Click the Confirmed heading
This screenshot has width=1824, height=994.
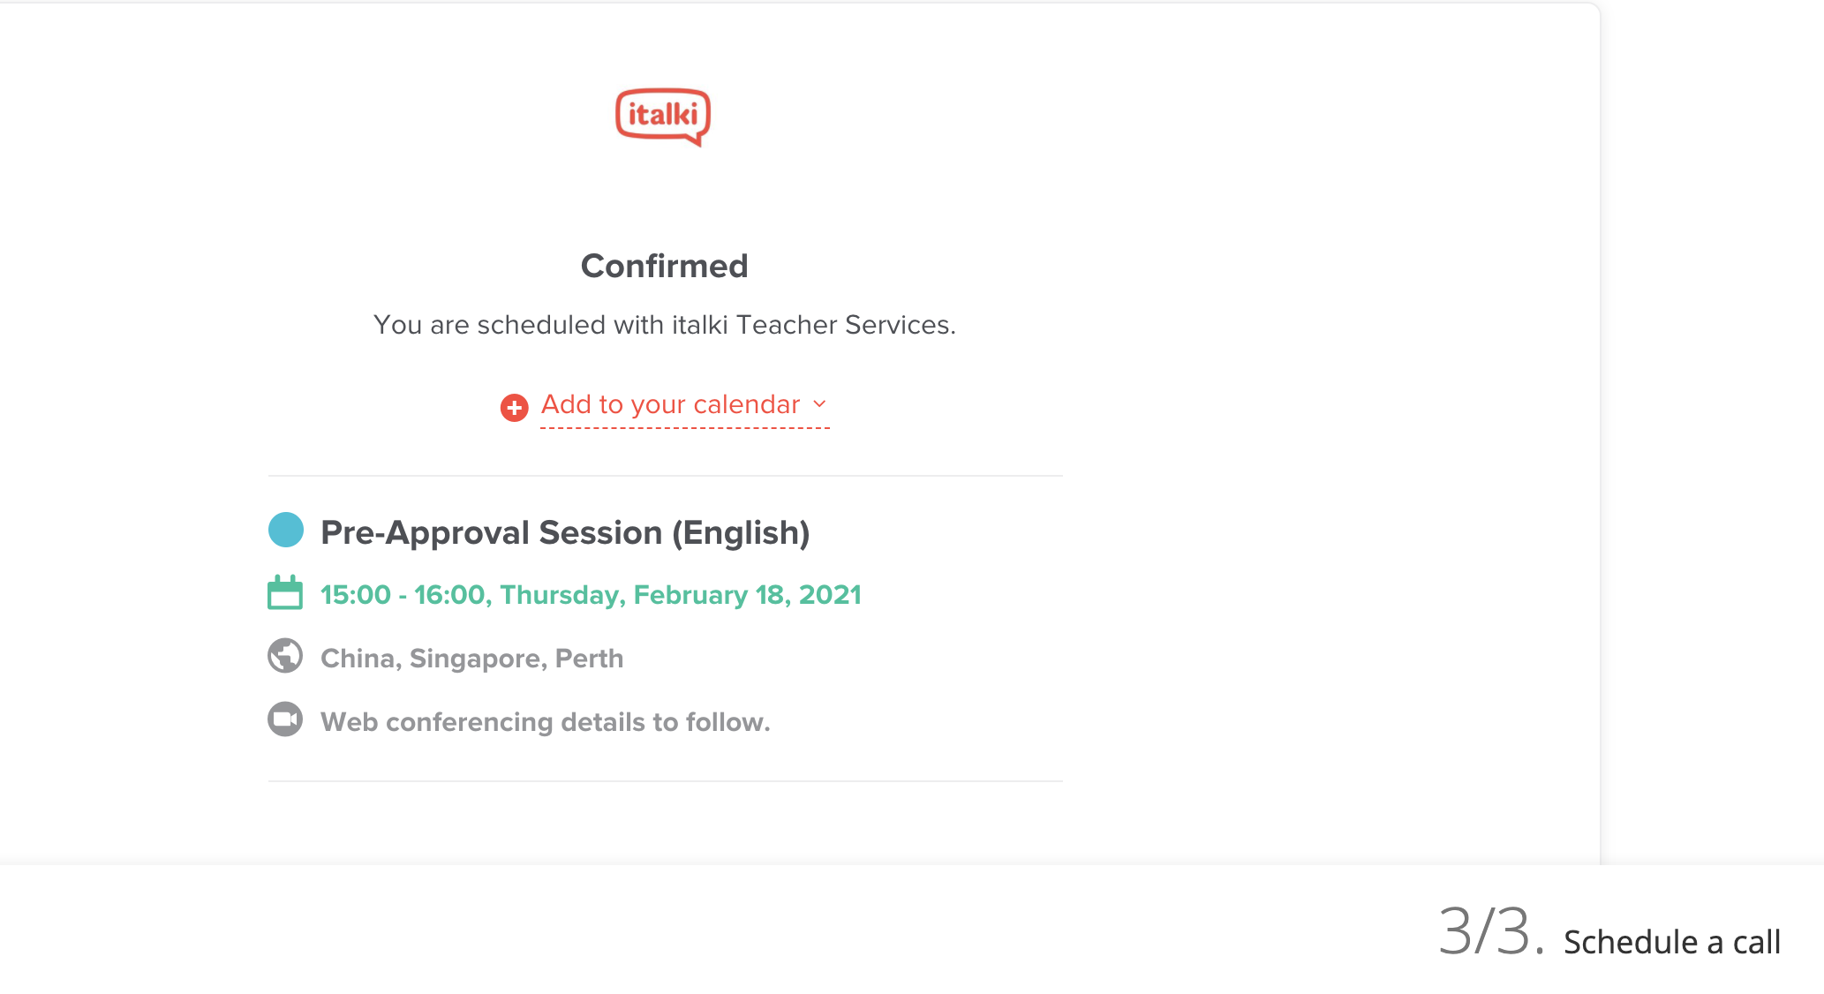(x=665, y=266)
